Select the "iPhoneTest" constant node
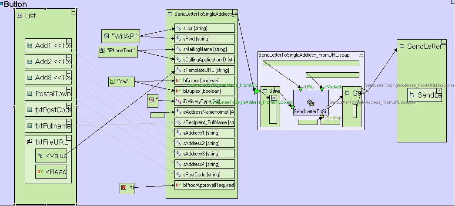455x206 pixels. click(118, 52)
